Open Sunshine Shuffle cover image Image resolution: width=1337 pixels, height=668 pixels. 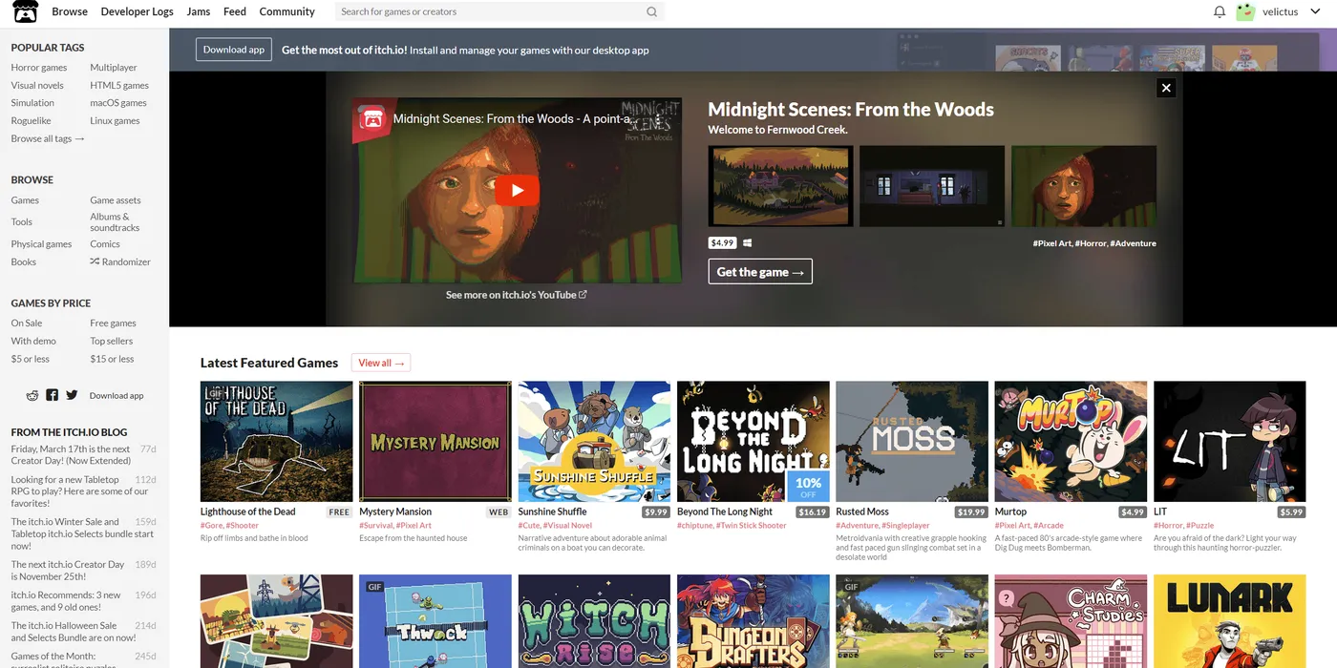pos(594,442)
